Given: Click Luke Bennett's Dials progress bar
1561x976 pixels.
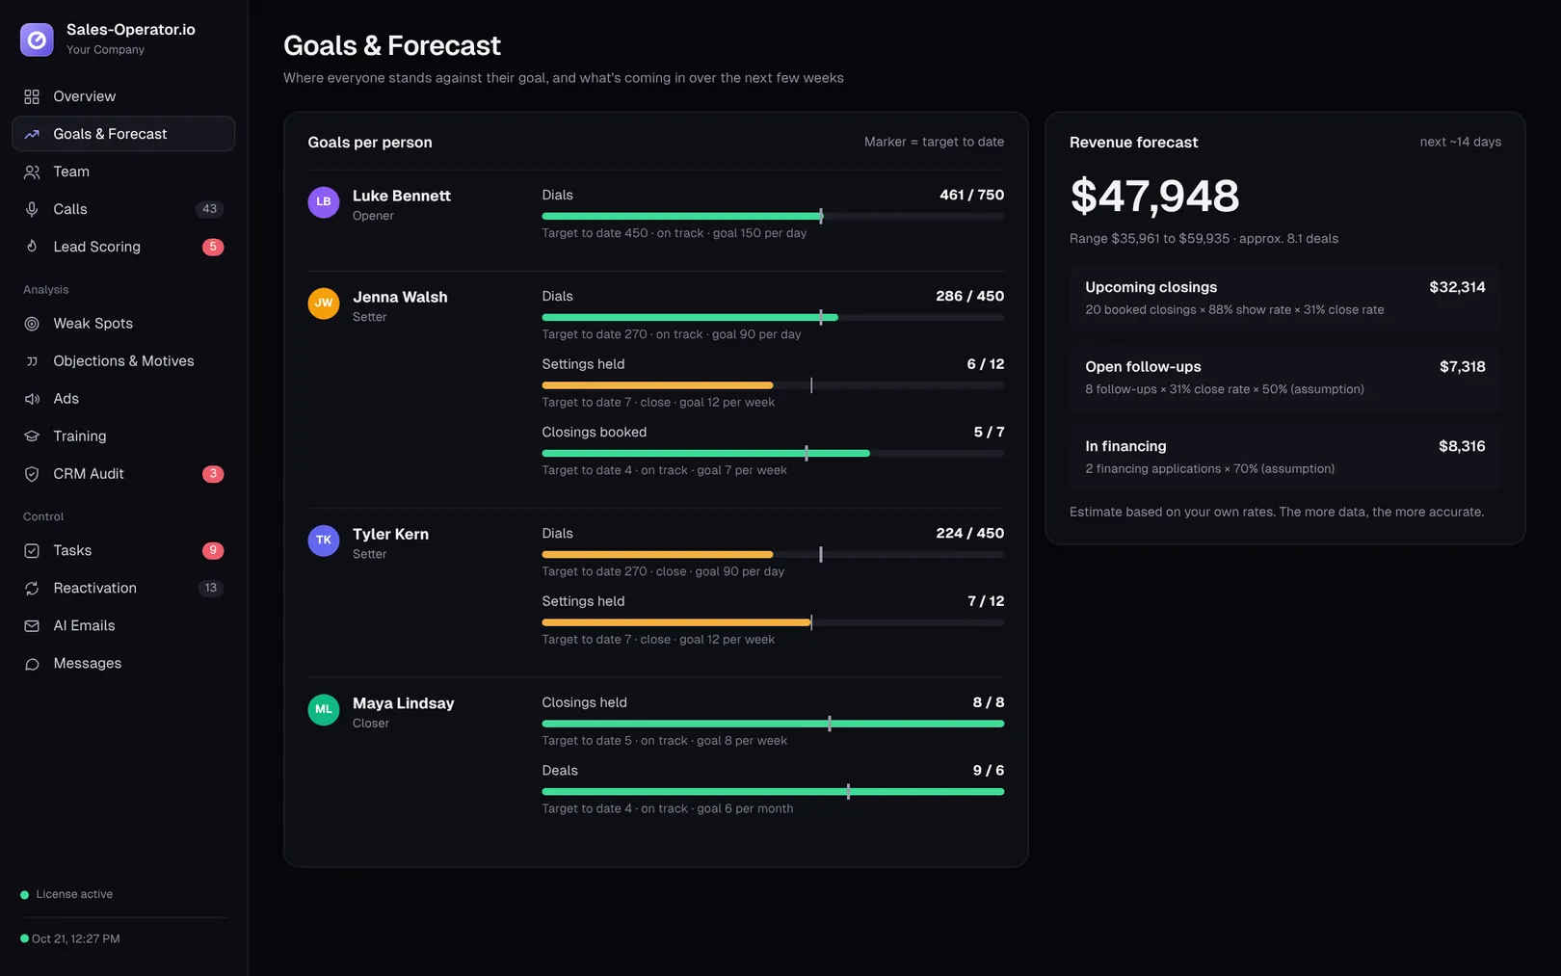Looking at the screenshot, I should (x=773, y=216).
